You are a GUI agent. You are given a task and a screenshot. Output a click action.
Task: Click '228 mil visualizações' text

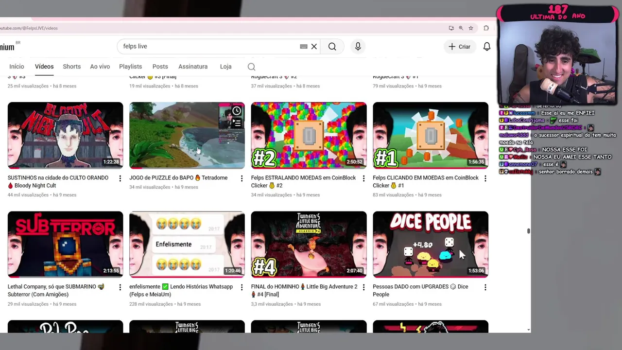[151, 304]
